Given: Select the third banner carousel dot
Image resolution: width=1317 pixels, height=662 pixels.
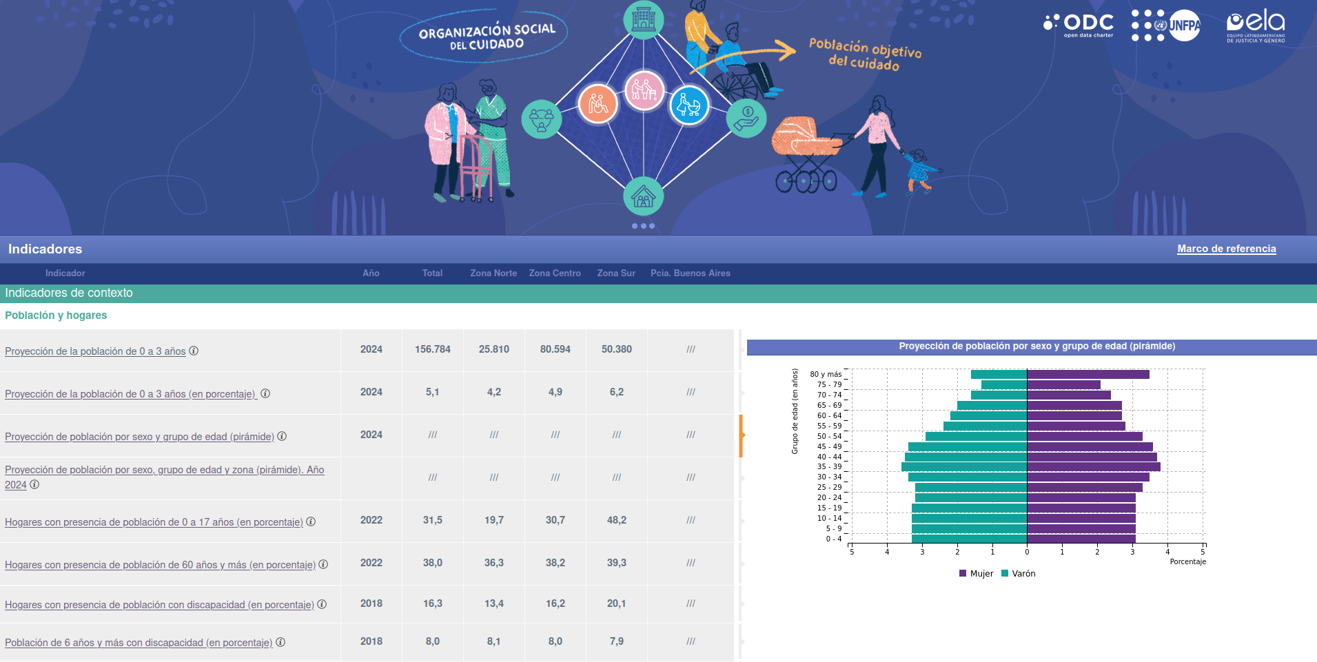Looking at the screenshot, I should click(x=652, y=226).
